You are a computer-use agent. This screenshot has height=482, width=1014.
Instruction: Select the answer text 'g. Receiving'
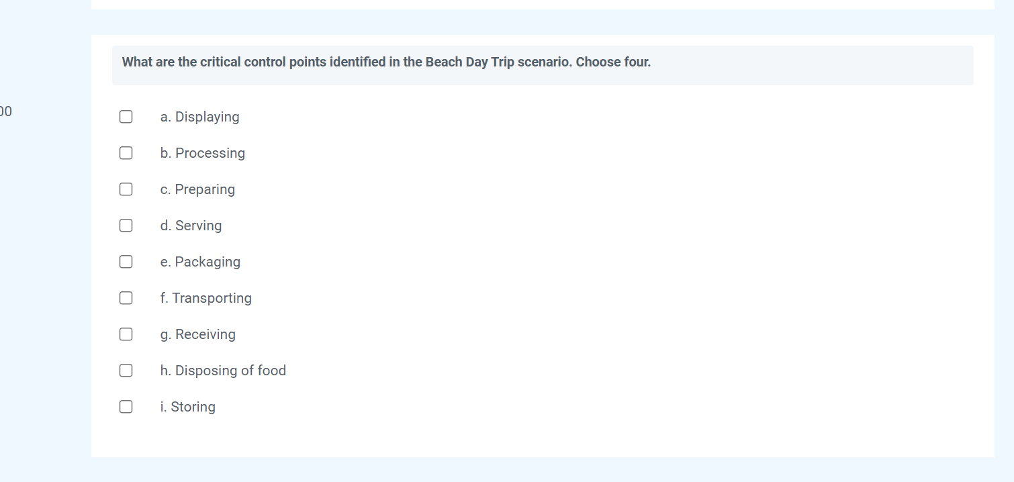tap(197, 334)
